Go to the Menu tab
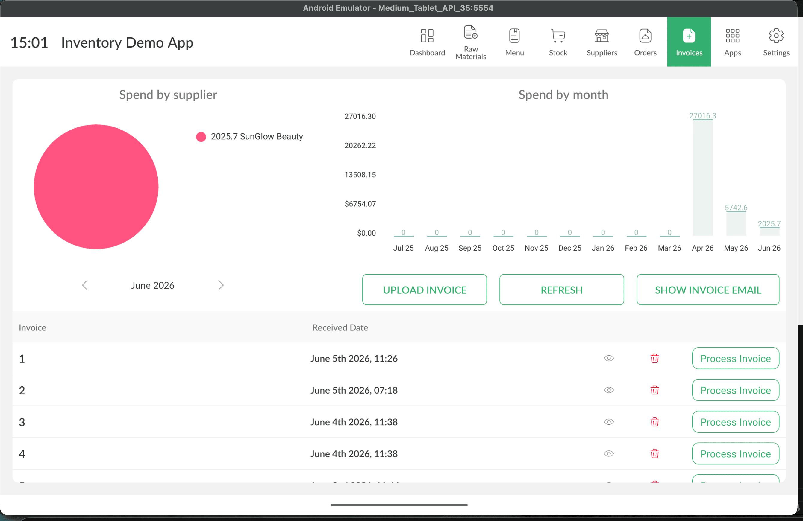This screenshot has height=521, width=803. point(514,42)
